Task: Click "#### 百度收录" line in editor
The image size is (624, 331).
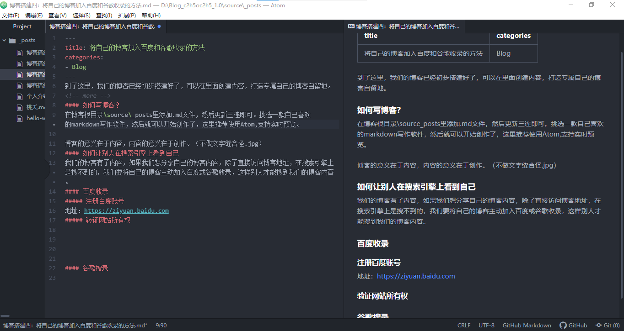Action: click(86, 192)
